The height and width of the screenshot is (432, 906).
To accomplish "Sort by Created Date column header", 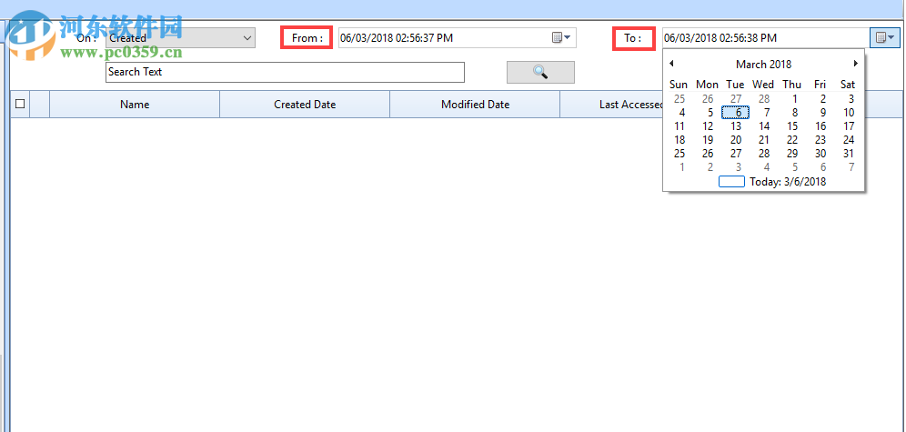I will click(305, 105).
